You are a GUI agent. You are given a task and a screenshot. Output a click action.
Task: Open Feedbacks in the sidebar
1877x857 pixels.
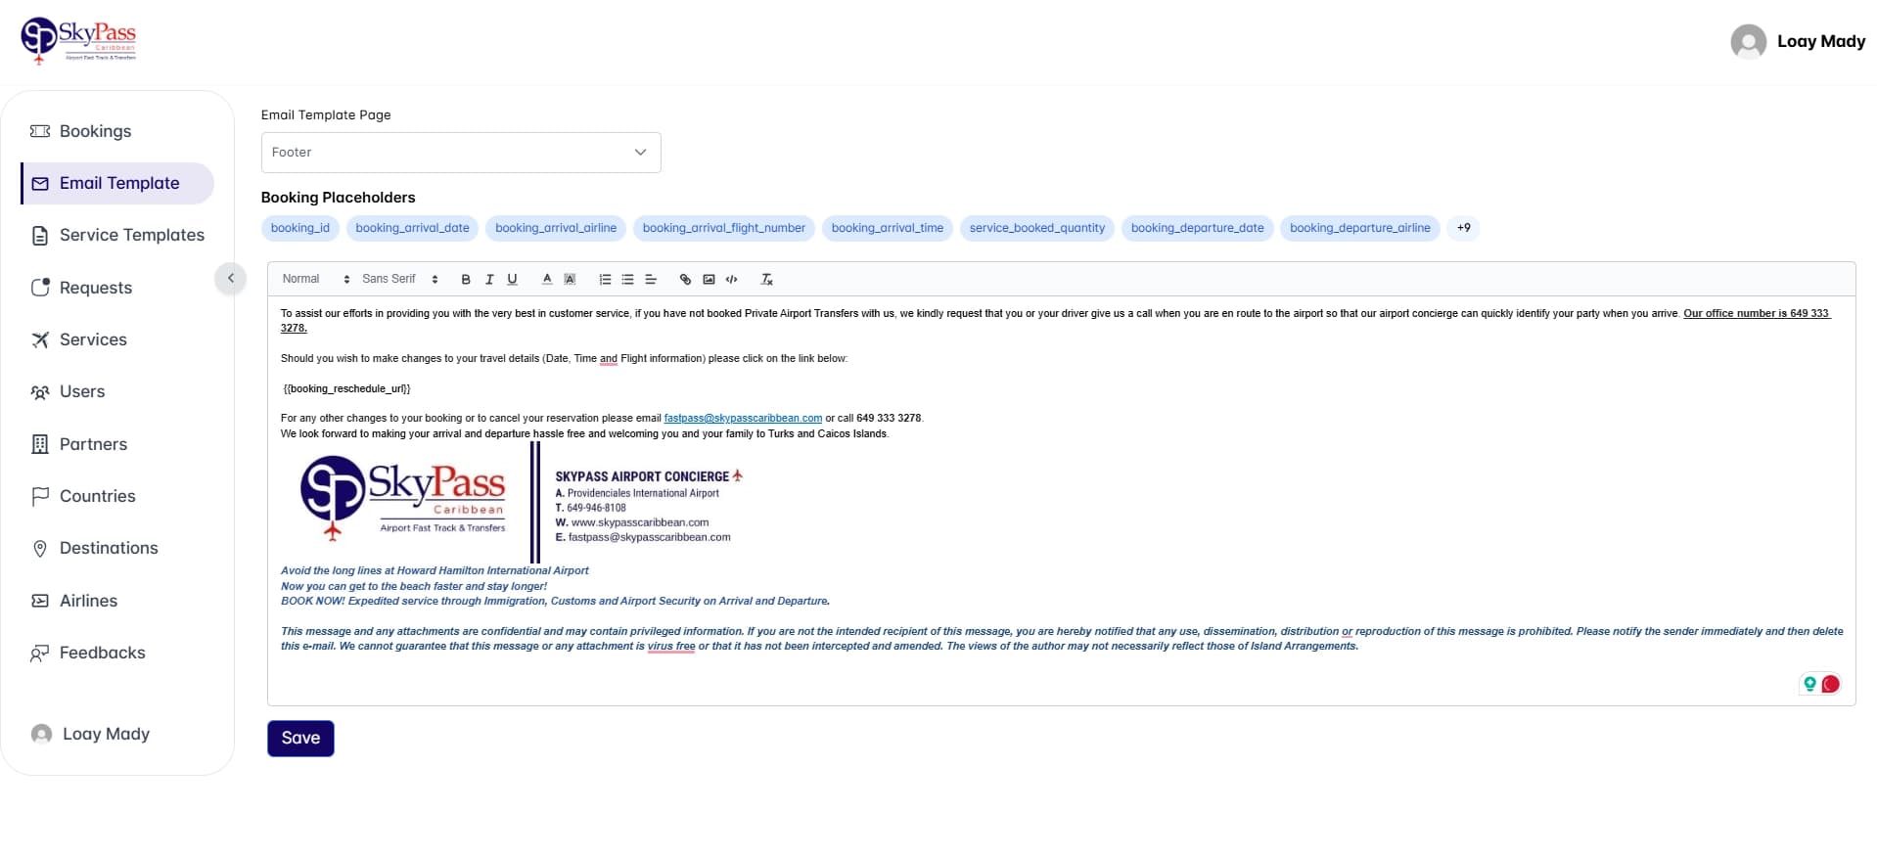[x=117, y=653]
